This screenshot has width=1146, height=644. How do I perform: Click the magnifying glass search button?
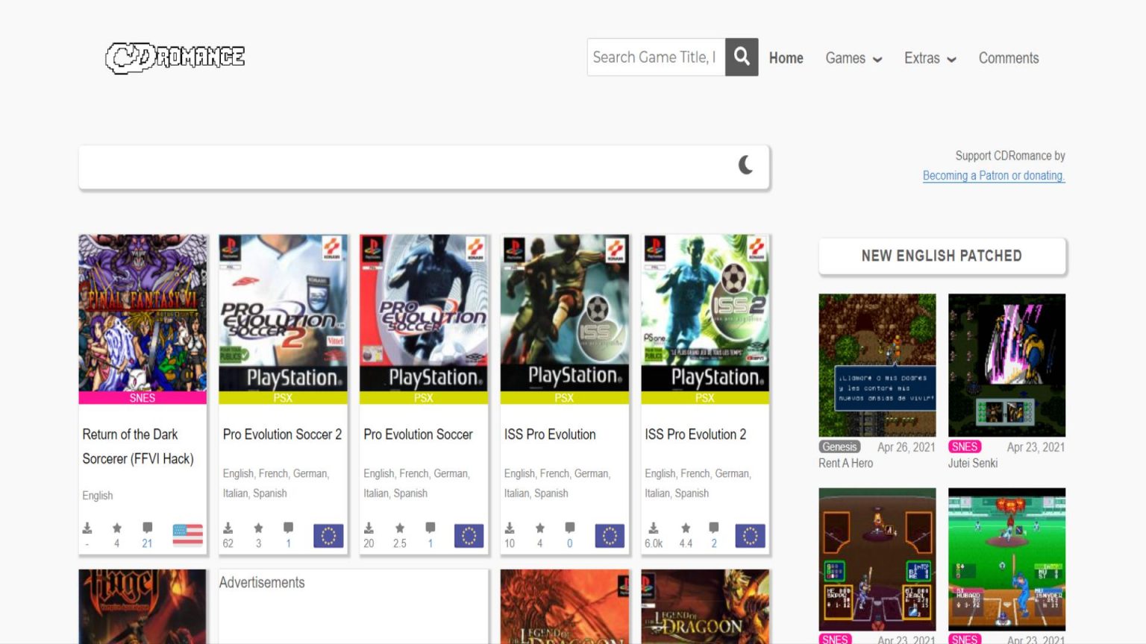(x=742, y=57)
